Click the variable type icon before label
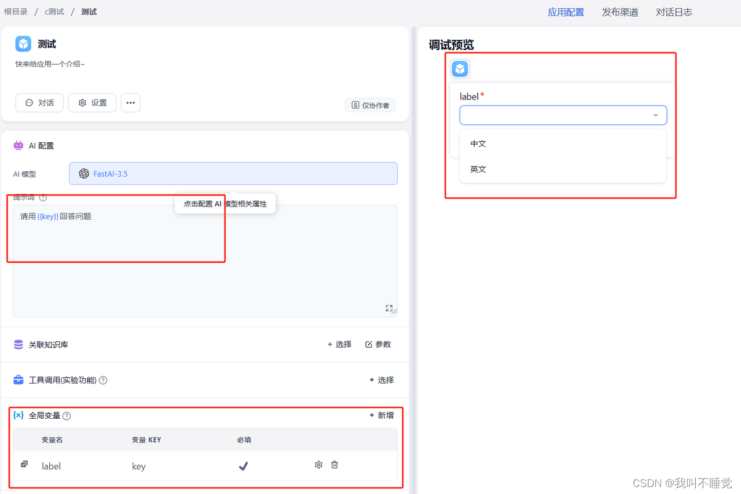 click(x=24, y=464)
